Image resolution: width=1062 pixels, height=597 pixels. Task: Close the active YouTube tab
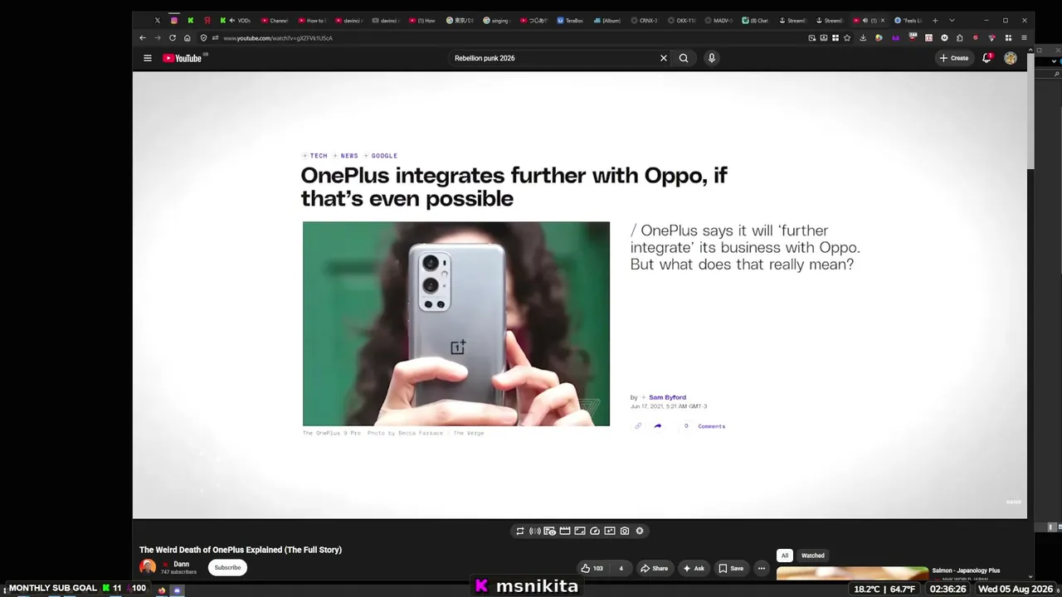pos(882,21)
